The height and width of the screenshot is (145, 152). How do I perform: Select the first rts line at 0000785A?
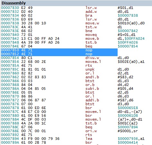[76, 65]
